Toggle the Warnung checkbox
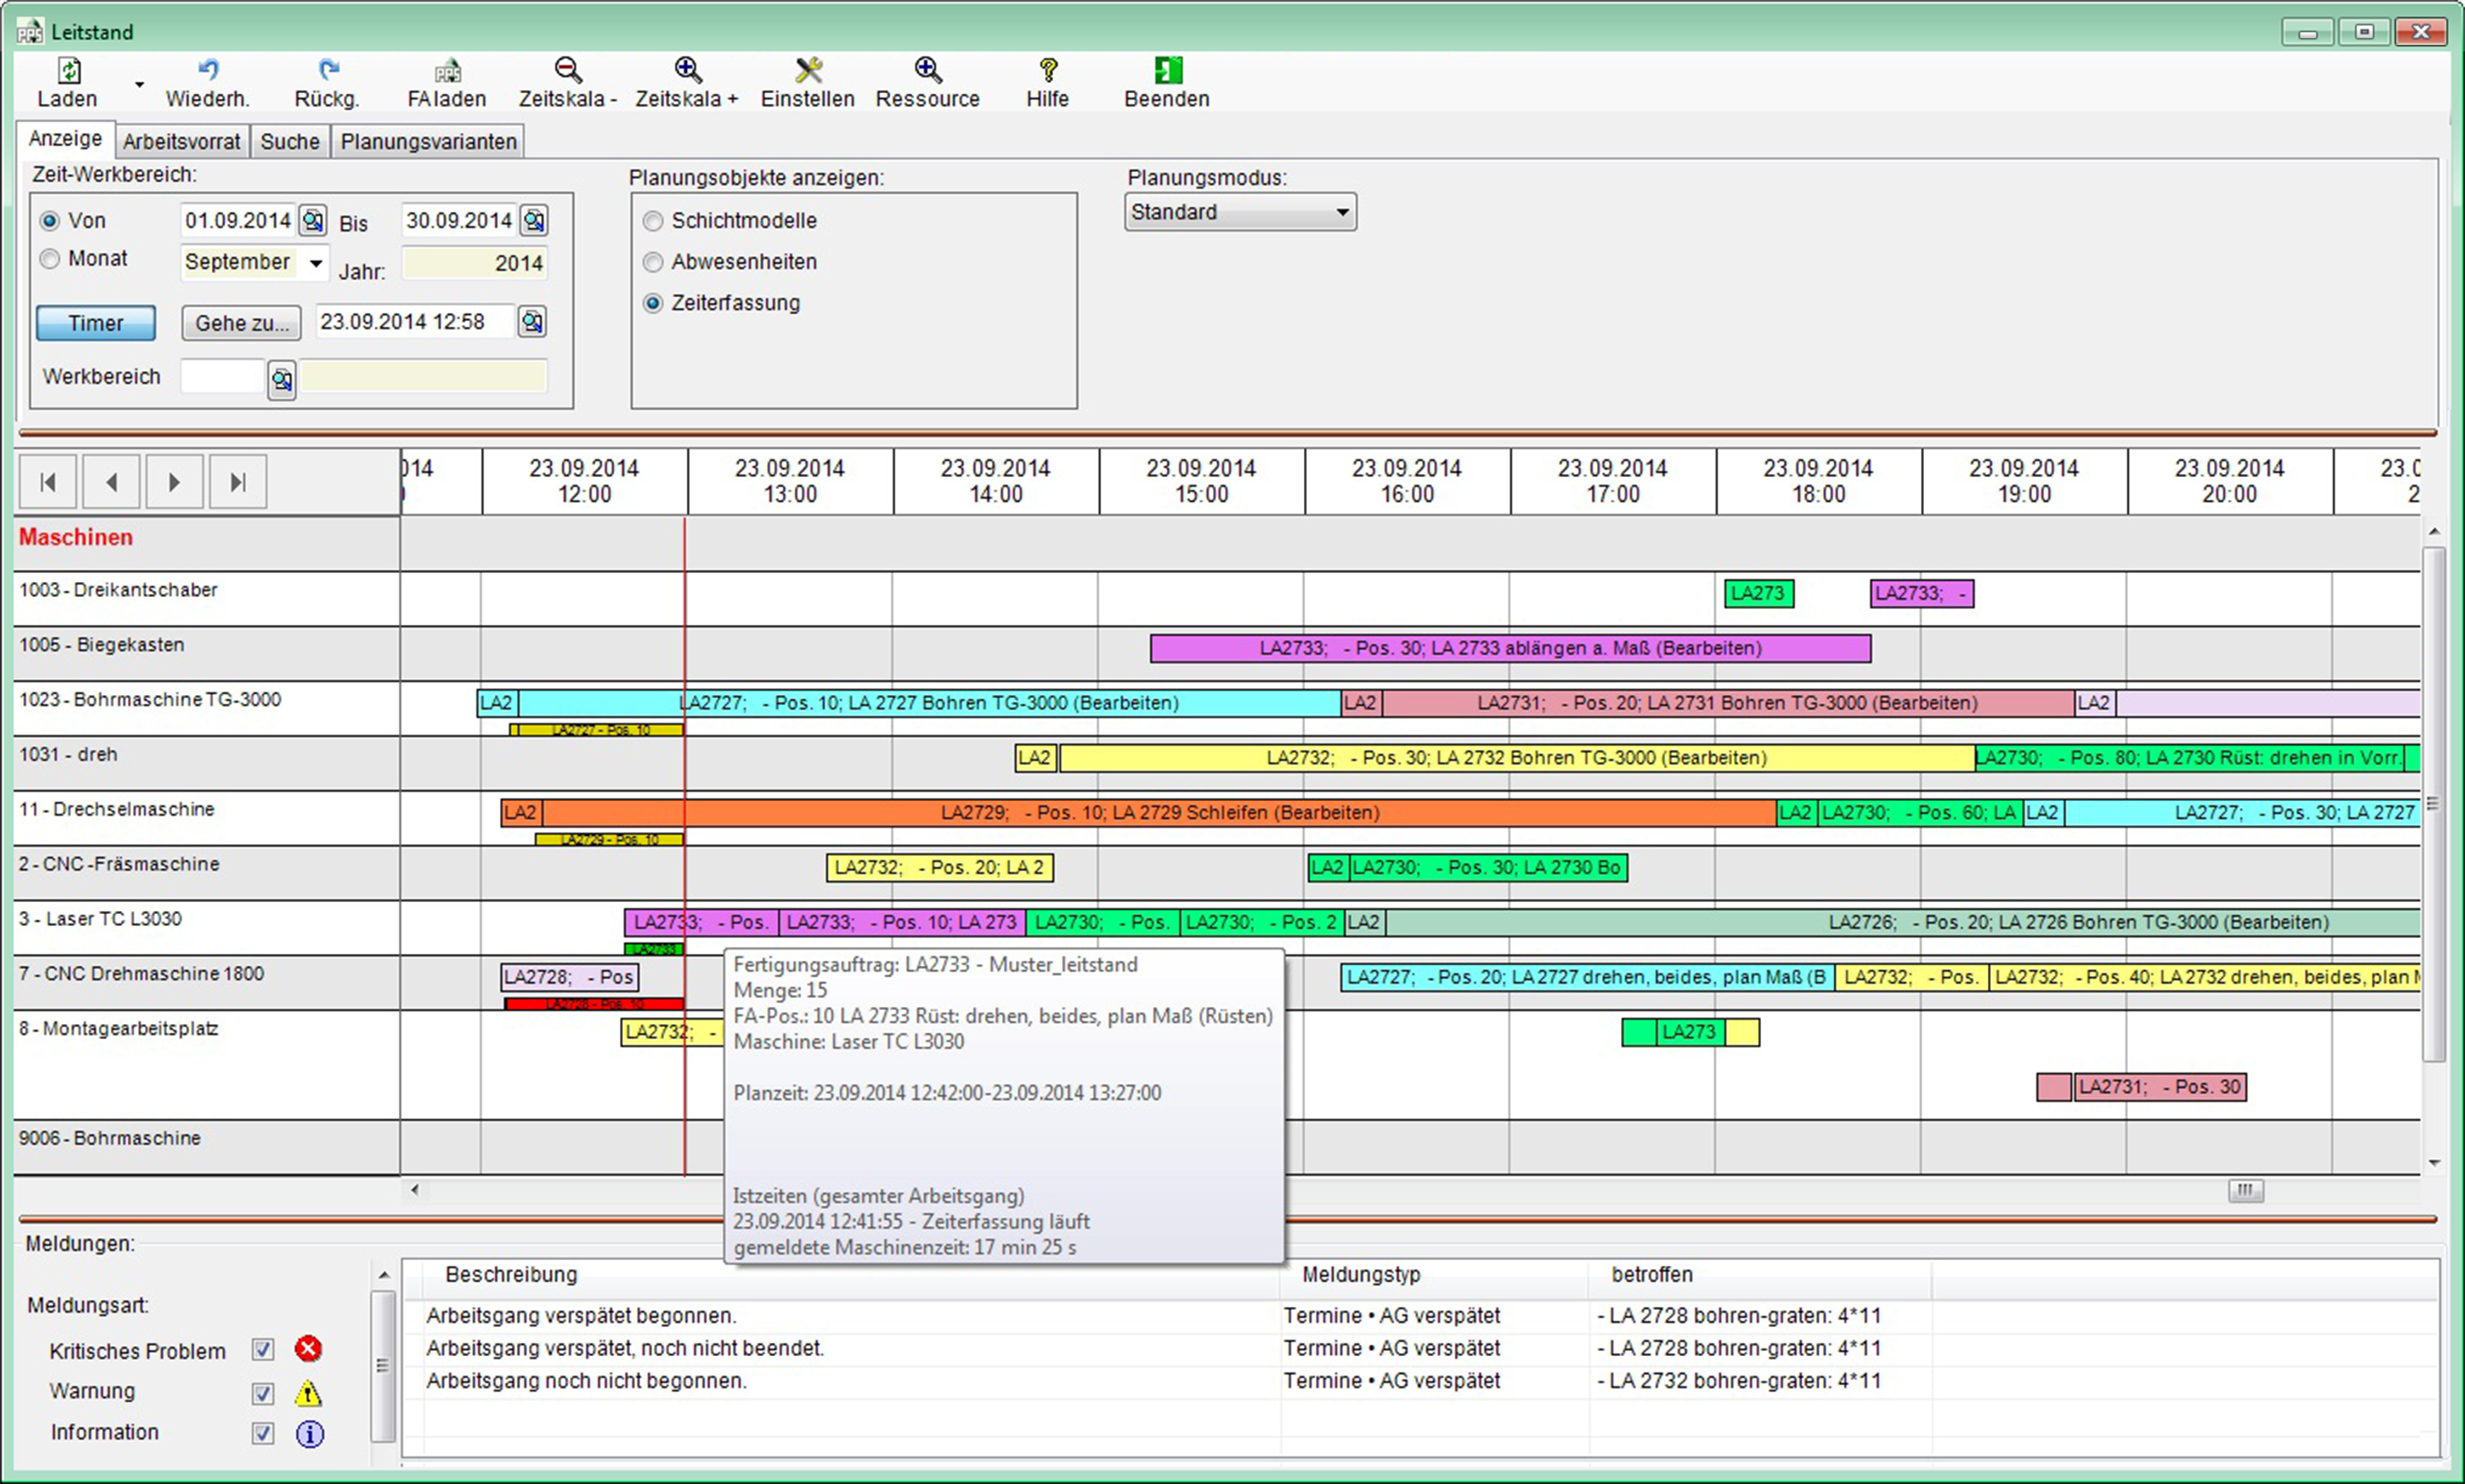 click(263, 1393)
